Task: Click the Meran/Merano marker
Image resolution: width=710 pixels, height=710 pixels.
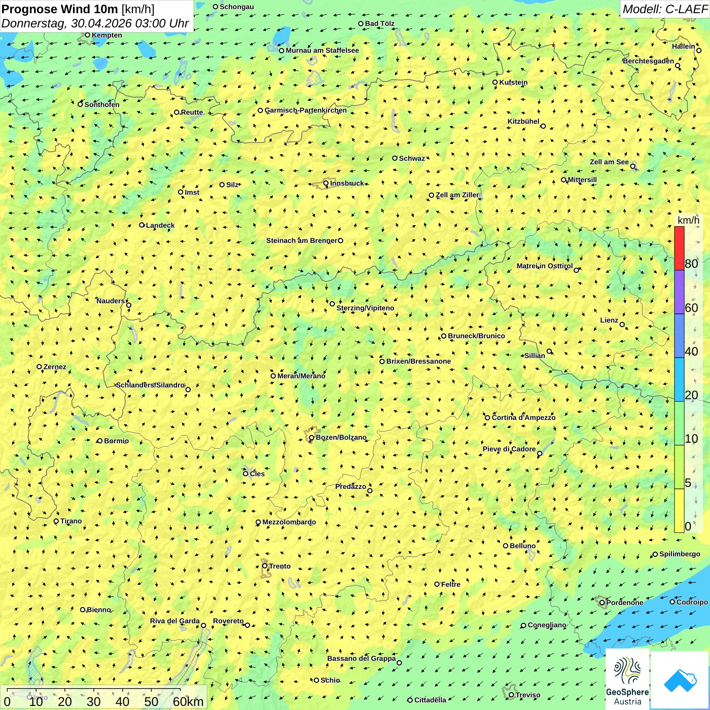Action: [273, 376]
